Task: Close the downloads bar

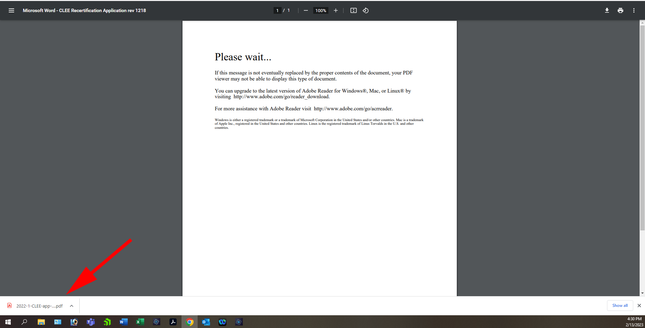Action: tap(639, 306)
